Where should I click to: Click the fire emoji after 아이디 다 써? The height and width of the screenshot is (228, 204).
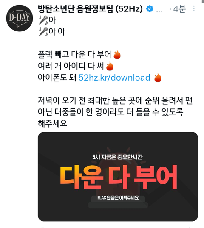point(110,66)
